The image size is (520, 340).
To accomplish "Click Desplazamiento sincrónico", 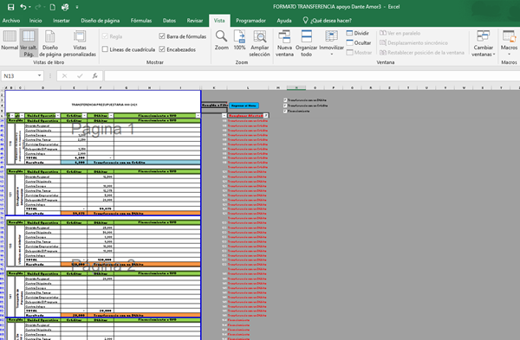I will [x=413, y=42].
